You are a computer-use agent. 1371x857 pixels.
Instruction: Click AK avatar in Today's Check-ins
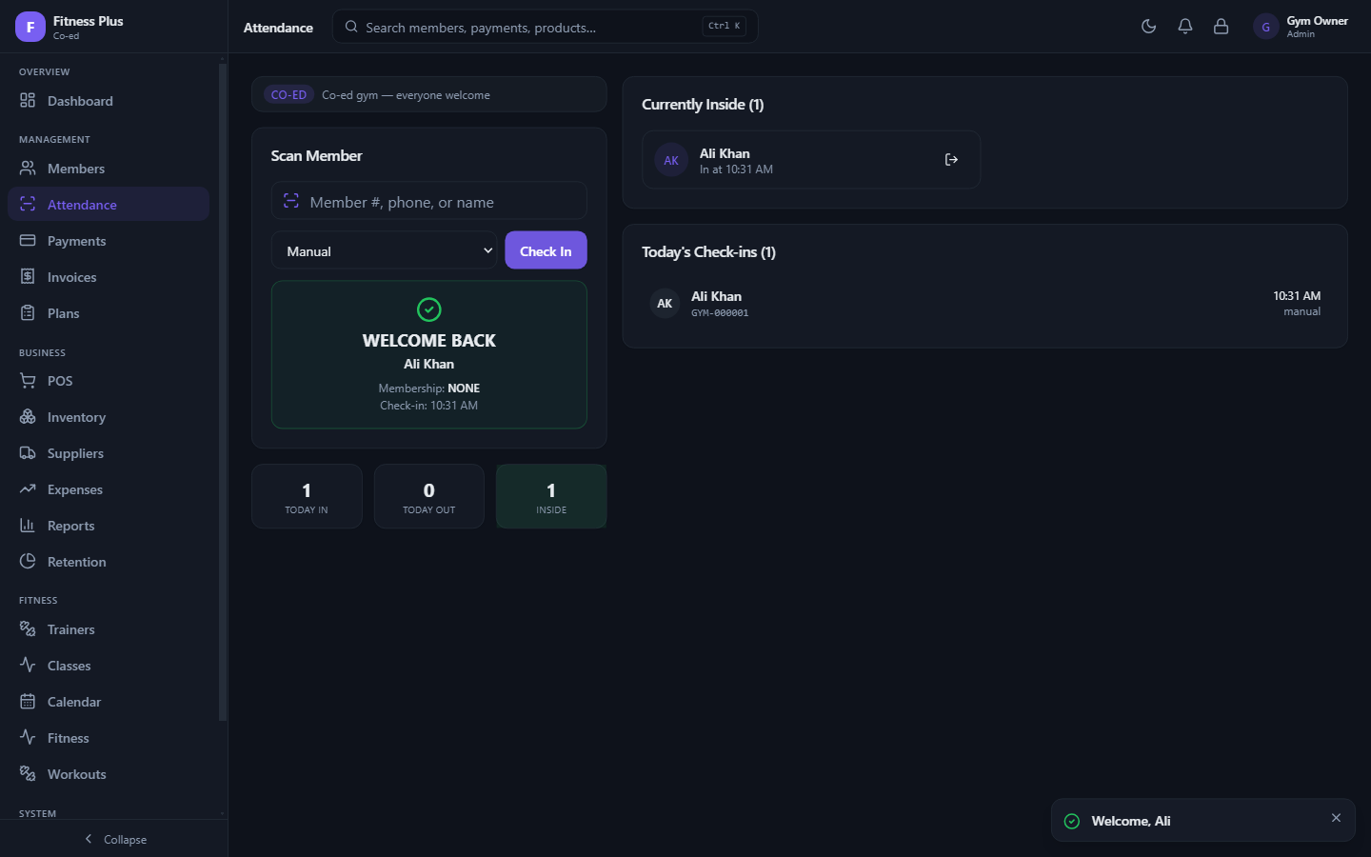(x=665, y=304)
